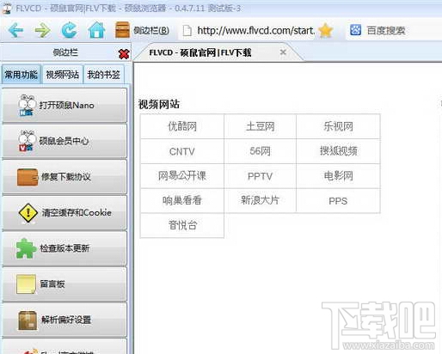Open the PPS link
Screen dimensions: 442x354
pyautogui.click(x=338, y=201)
